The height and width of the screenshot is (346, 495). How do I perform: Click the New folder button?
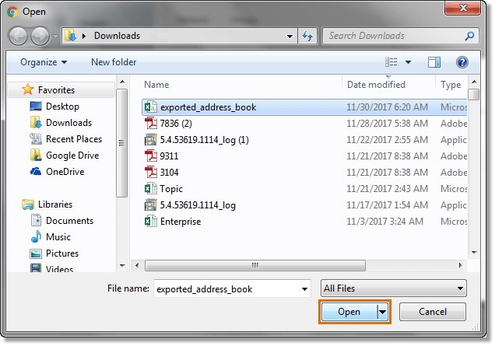pyautogui.click(x=114, y=62)
